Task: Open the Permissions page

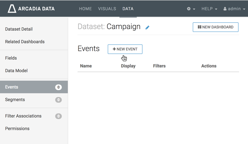Action: coord(17,129)
